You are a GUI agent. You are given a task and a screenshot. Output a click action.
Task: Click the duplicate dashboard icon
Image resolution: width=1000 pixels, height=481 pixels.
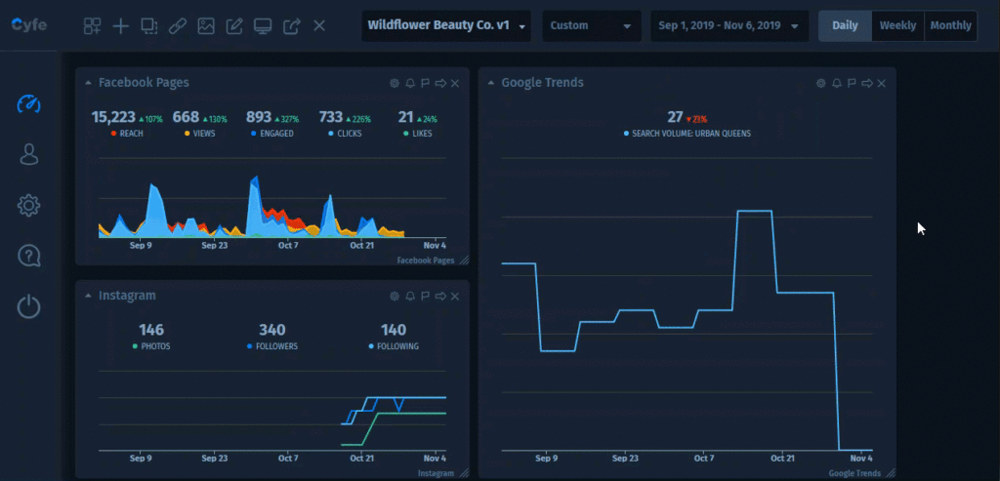(149, 26)
